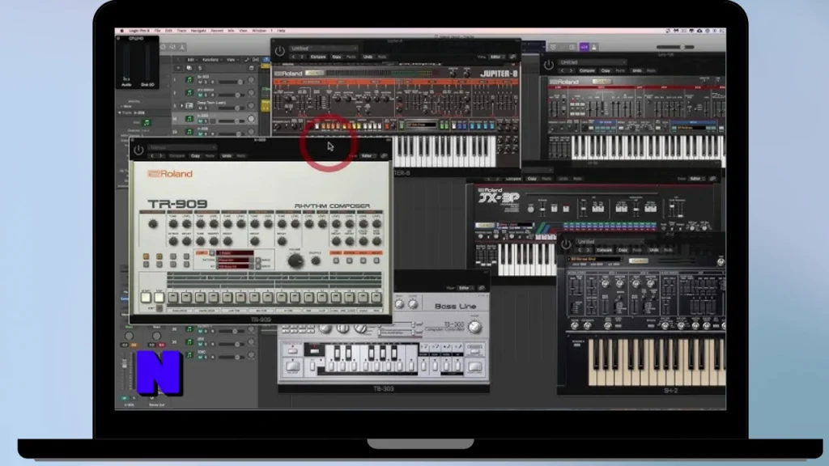
Task: Open the tracks area Edit dropdown
Action: pos(191,60)
